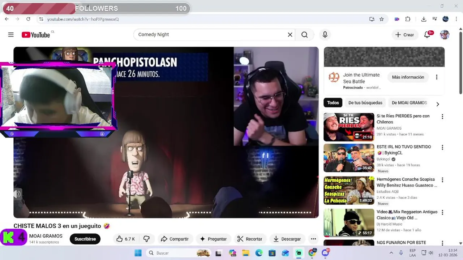The width and height of the screenshot is (463, 260).
Task: Install the app via the address bar icon
Action: click(x=372, y=19)
